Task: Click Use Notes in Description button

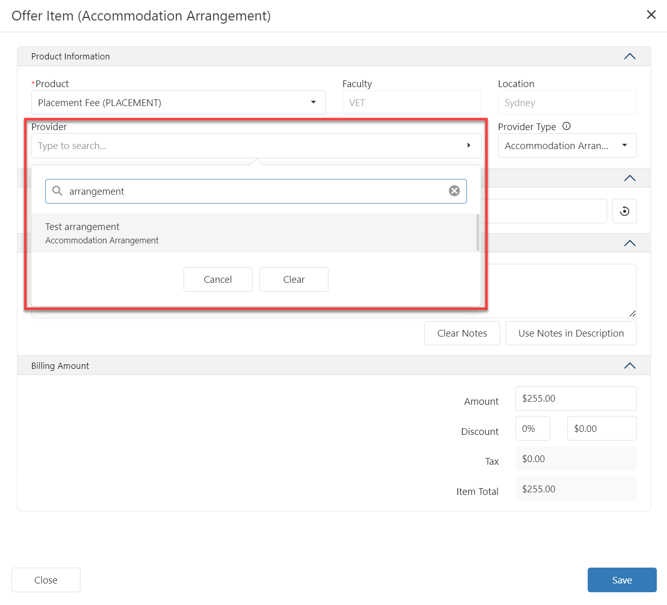Action: (x=571, y=333)
